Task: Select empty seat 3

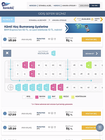Action: [18, 65]
